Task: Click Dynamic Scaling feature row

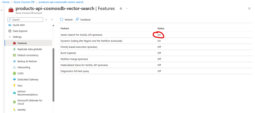Action: click(x=156, y=41)
